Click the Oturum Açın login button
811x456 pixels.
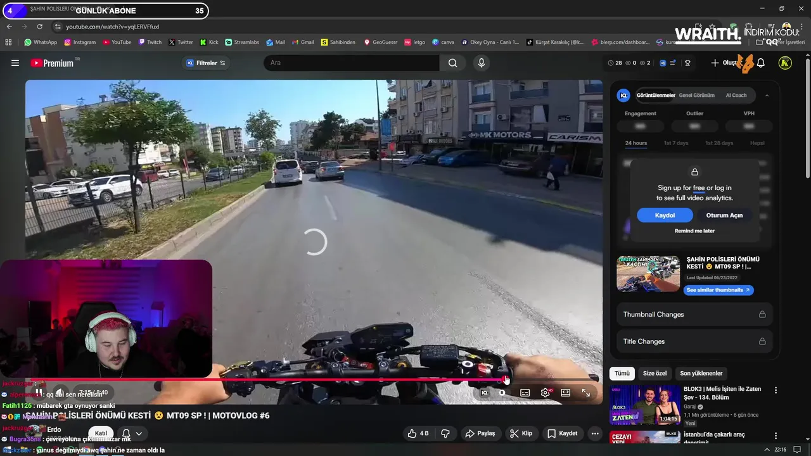tap(724, 215)
